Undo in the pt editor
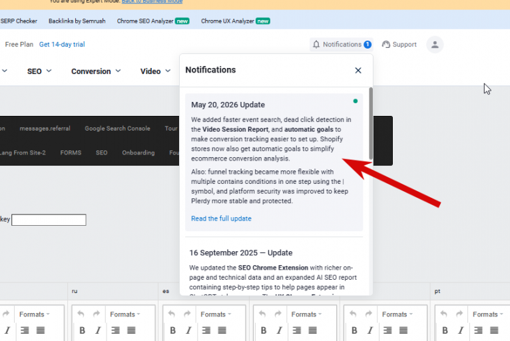 [x=443, y=314]
